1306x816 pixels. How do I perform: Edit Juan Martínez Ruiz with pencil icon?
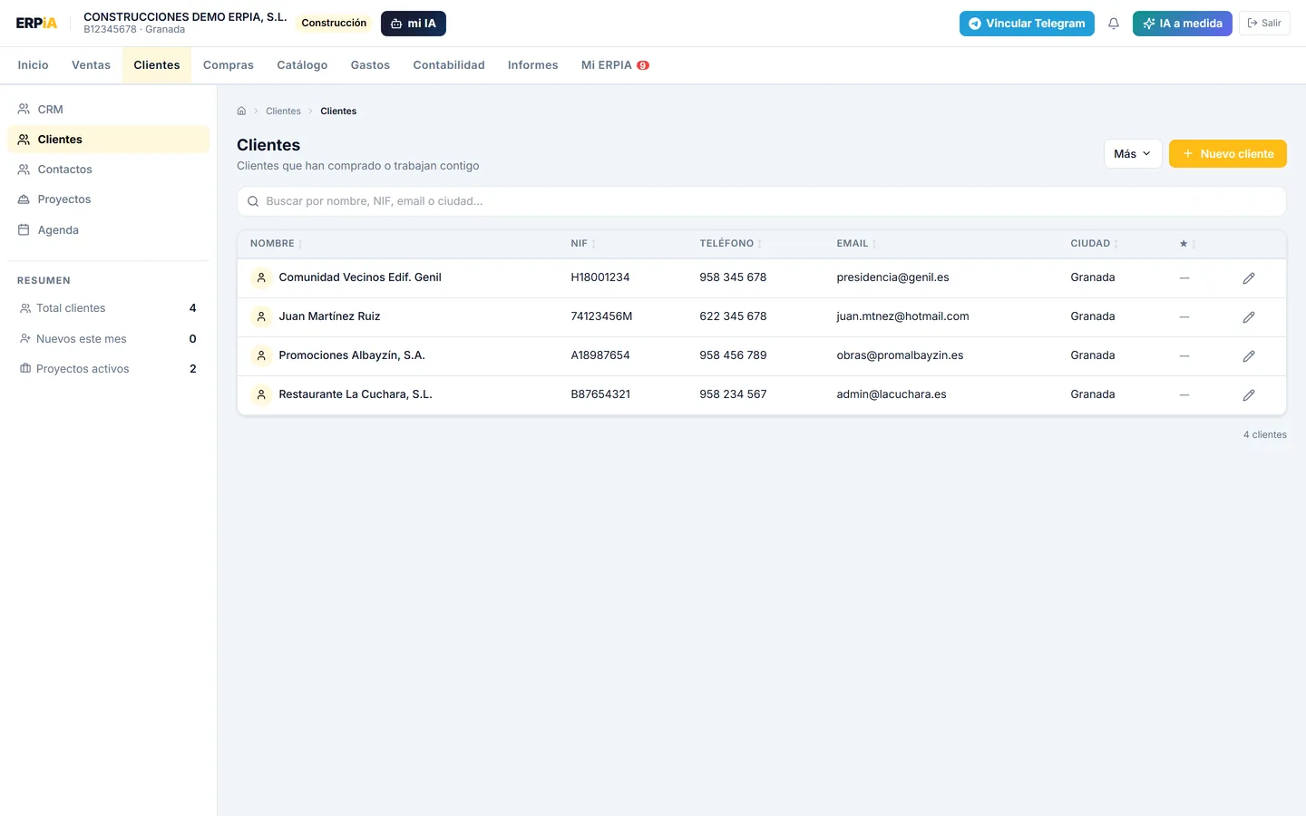click(1249, 317)
